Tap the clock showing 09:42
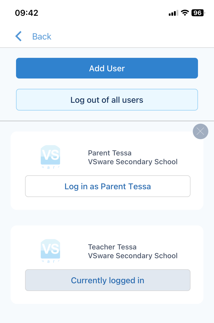Screen dimensions: 214x323 tap(27, 13)
